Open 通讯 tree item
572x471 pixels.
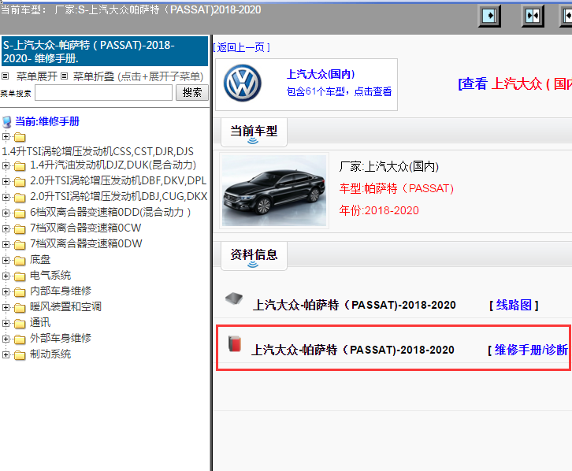tap(40, 322)
